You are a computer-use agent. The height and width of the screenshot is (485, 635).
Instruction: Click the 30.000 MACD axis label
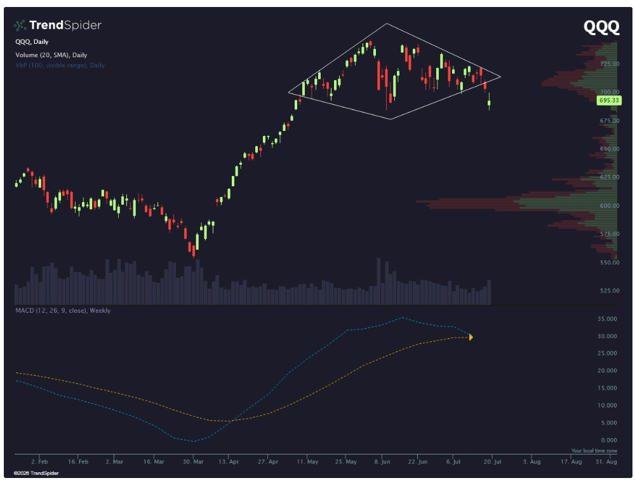(607, 336)
